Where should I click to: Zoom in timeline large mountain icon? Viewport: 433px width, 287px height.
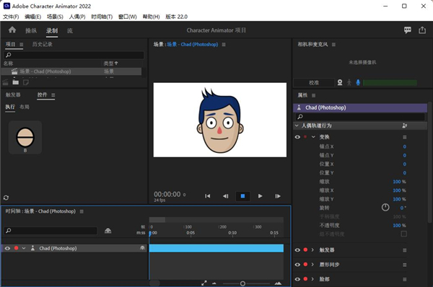coord(278,283)
